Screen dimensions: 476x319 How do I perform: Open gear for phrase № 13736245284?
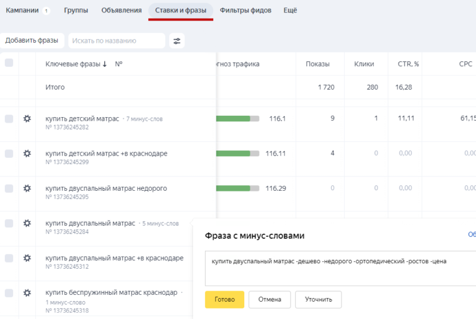pos(27,224)
